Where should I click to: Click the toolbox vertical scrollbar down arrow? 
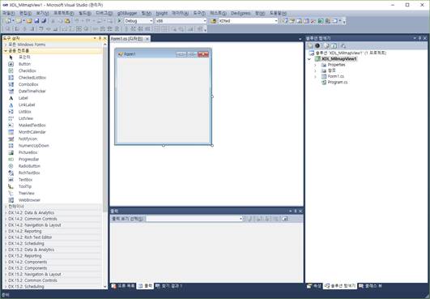(x=105, y=286)
